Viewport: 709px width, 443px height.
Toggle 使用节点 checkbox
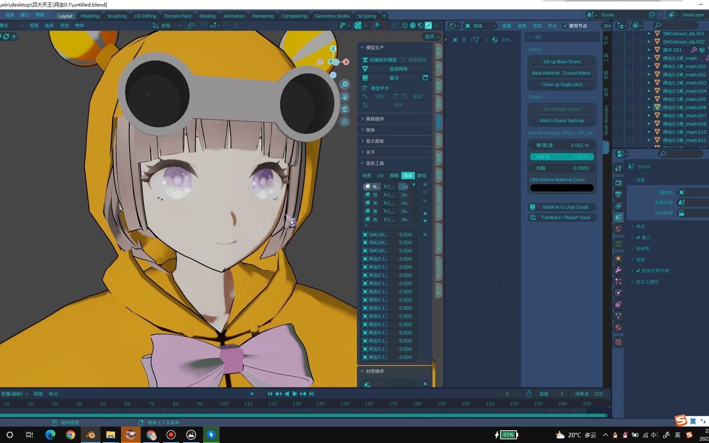pos(565,26)
